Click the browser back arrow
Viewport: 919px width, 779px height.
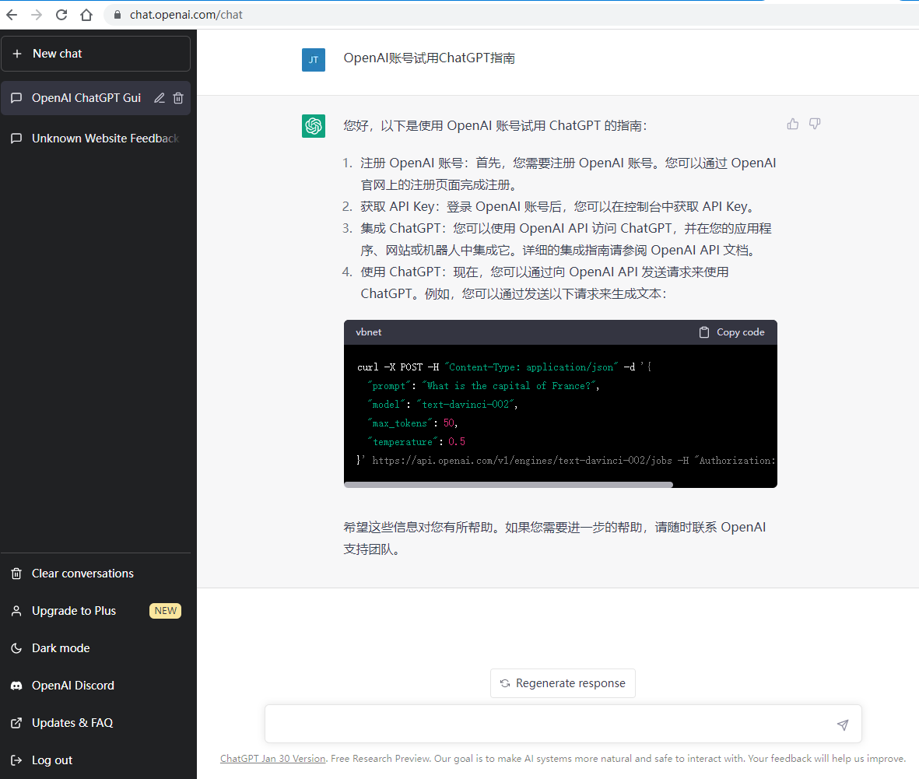[x=12, y=15]
